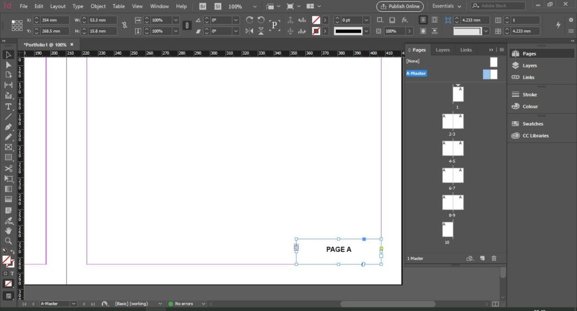This screenshot has width=577, height=311.
Task: Select the Free Transform tool
Action: (x=8, y=179)
